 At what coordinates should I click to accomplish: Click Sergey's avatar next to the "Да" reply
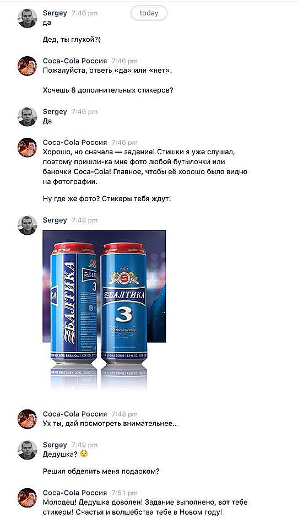click(x=28, y=117)
